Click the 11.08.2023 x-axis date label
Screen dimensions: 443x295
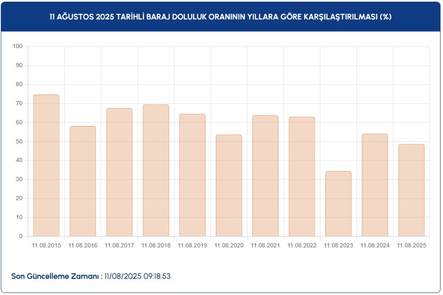pos(339,245)
